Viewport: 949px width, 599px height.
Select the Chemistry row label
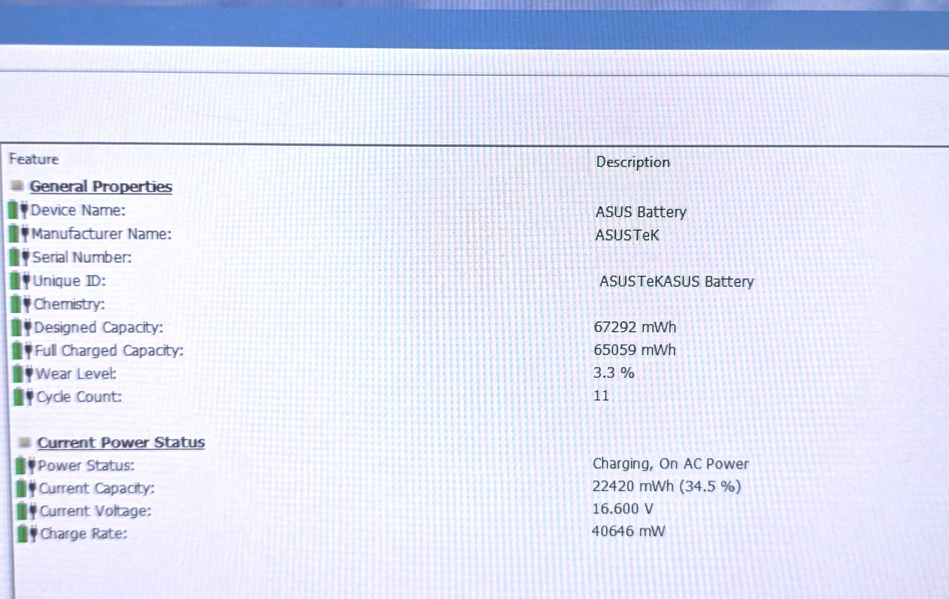(x=69, y=304)
